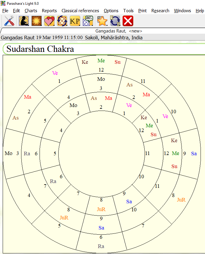The height and width of the screenshot is (254, 205).
Task: Select the Gangadas Raut <new> tab
Action: [x=119, y=31]
